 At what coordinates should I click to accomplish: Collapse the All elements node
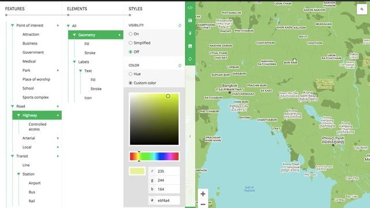(68, 25)
